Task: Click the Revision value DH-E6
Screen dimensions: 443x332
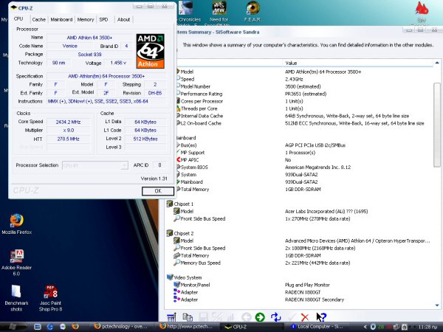Action: [155, 93]
